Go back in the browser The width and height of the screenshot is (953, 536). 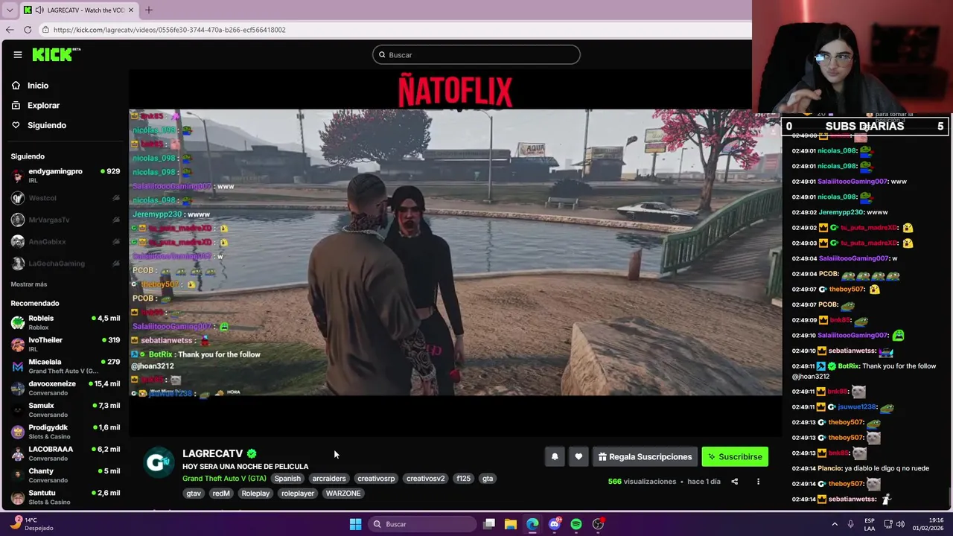click(10, 30)
